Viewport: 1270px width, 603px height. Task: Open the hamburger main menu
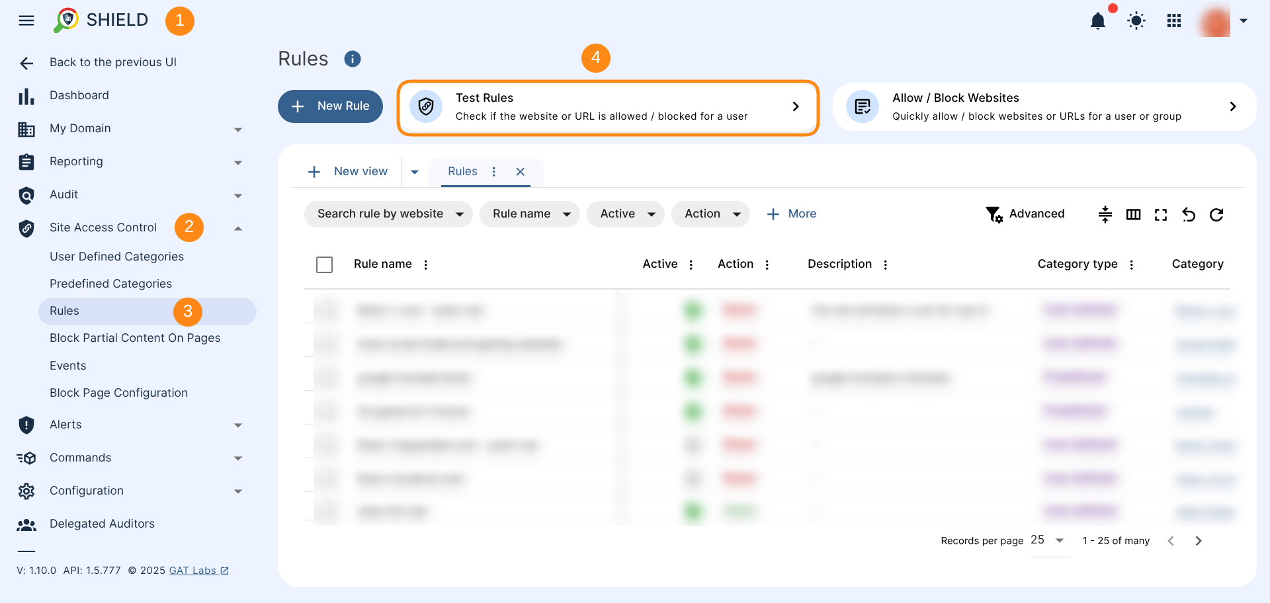[26, 20]
